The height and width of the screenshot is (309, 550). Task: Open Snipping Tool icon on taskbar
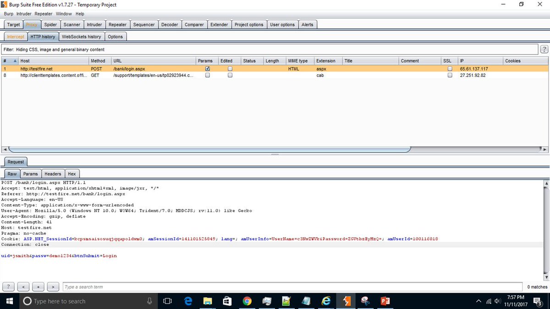365,301
